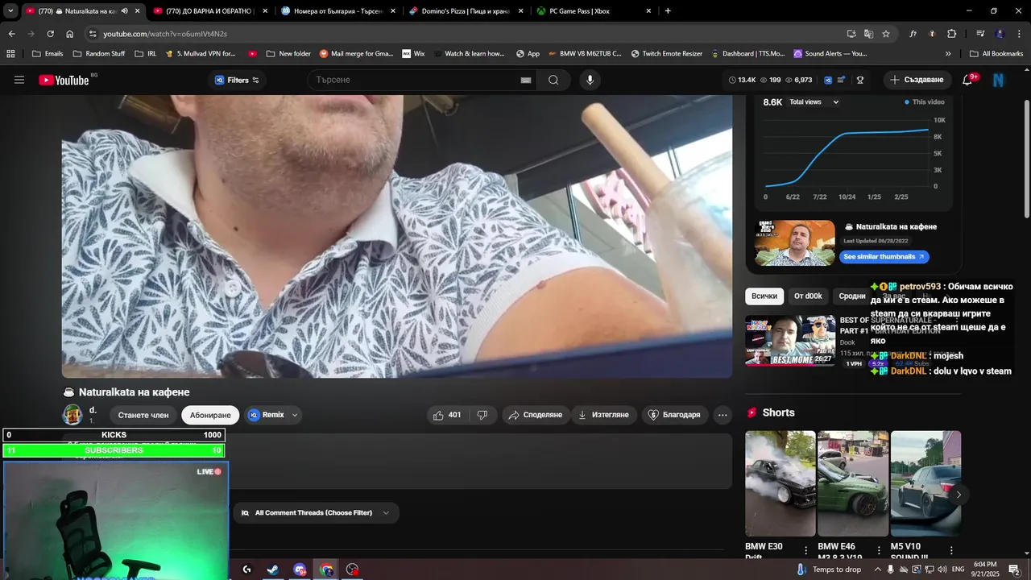Open the on-screen keyboard icon in search box
1031x580 pixels.
(x=526, y=80)
